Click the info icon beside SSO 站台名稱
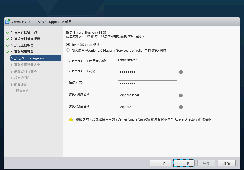This screenshot has height=170, width=244. tap(181, 107)
